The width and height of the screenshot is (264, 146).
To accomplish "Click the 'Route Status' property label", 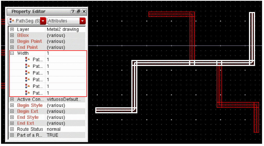I will 30,129.
